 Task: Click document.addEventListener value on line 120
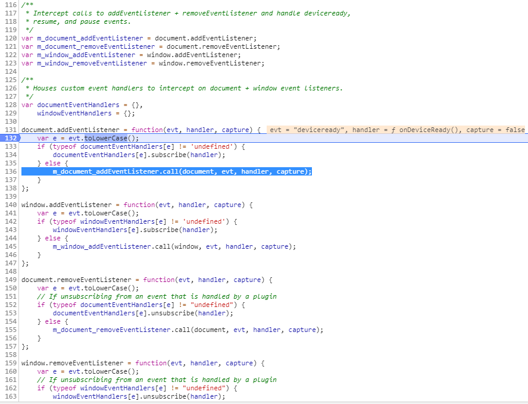[x=205, y=38]
